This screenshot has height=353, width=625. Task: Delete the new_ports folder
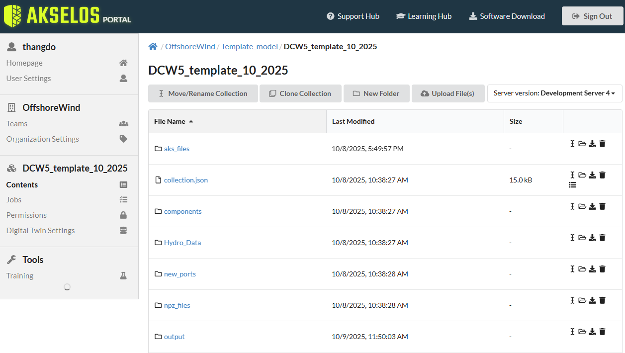point(602,269)
